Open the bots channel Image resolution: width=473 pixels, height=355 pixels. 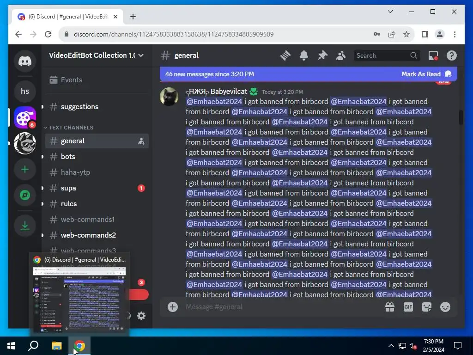pyautogui.click(x=97, y=157)
